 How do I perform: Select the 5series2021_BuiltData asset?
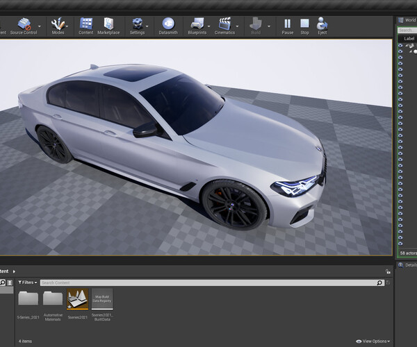point(102,305)
